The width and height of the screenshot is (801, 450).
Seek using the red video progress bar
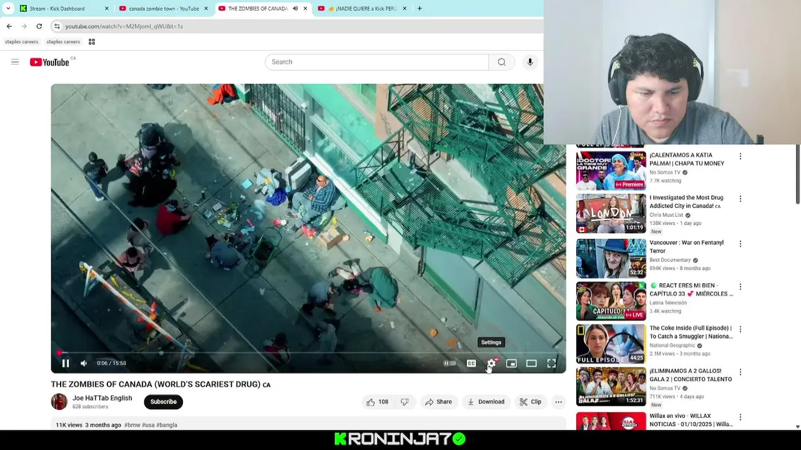pos(308,352)
